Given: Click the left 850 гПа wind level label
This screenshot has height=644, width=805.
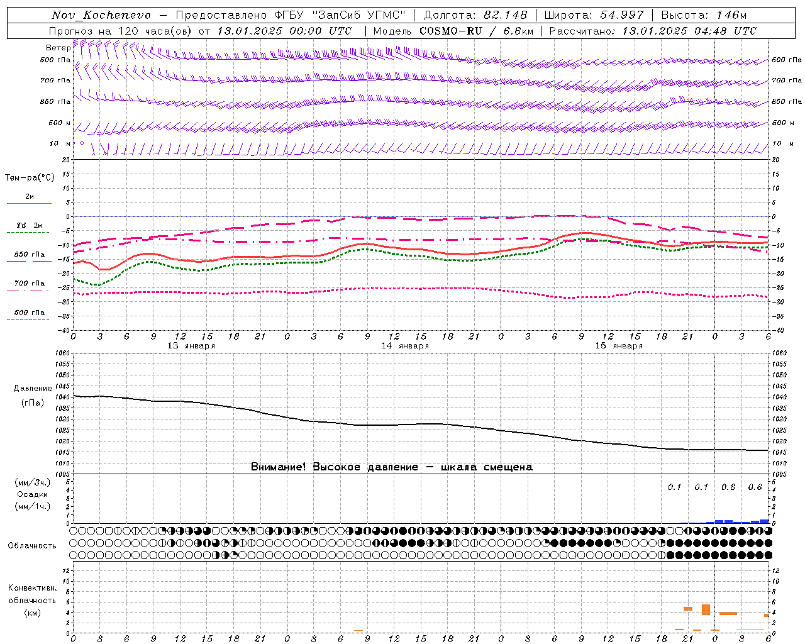Looking at the screenshot, I should [x=55, y=101].
